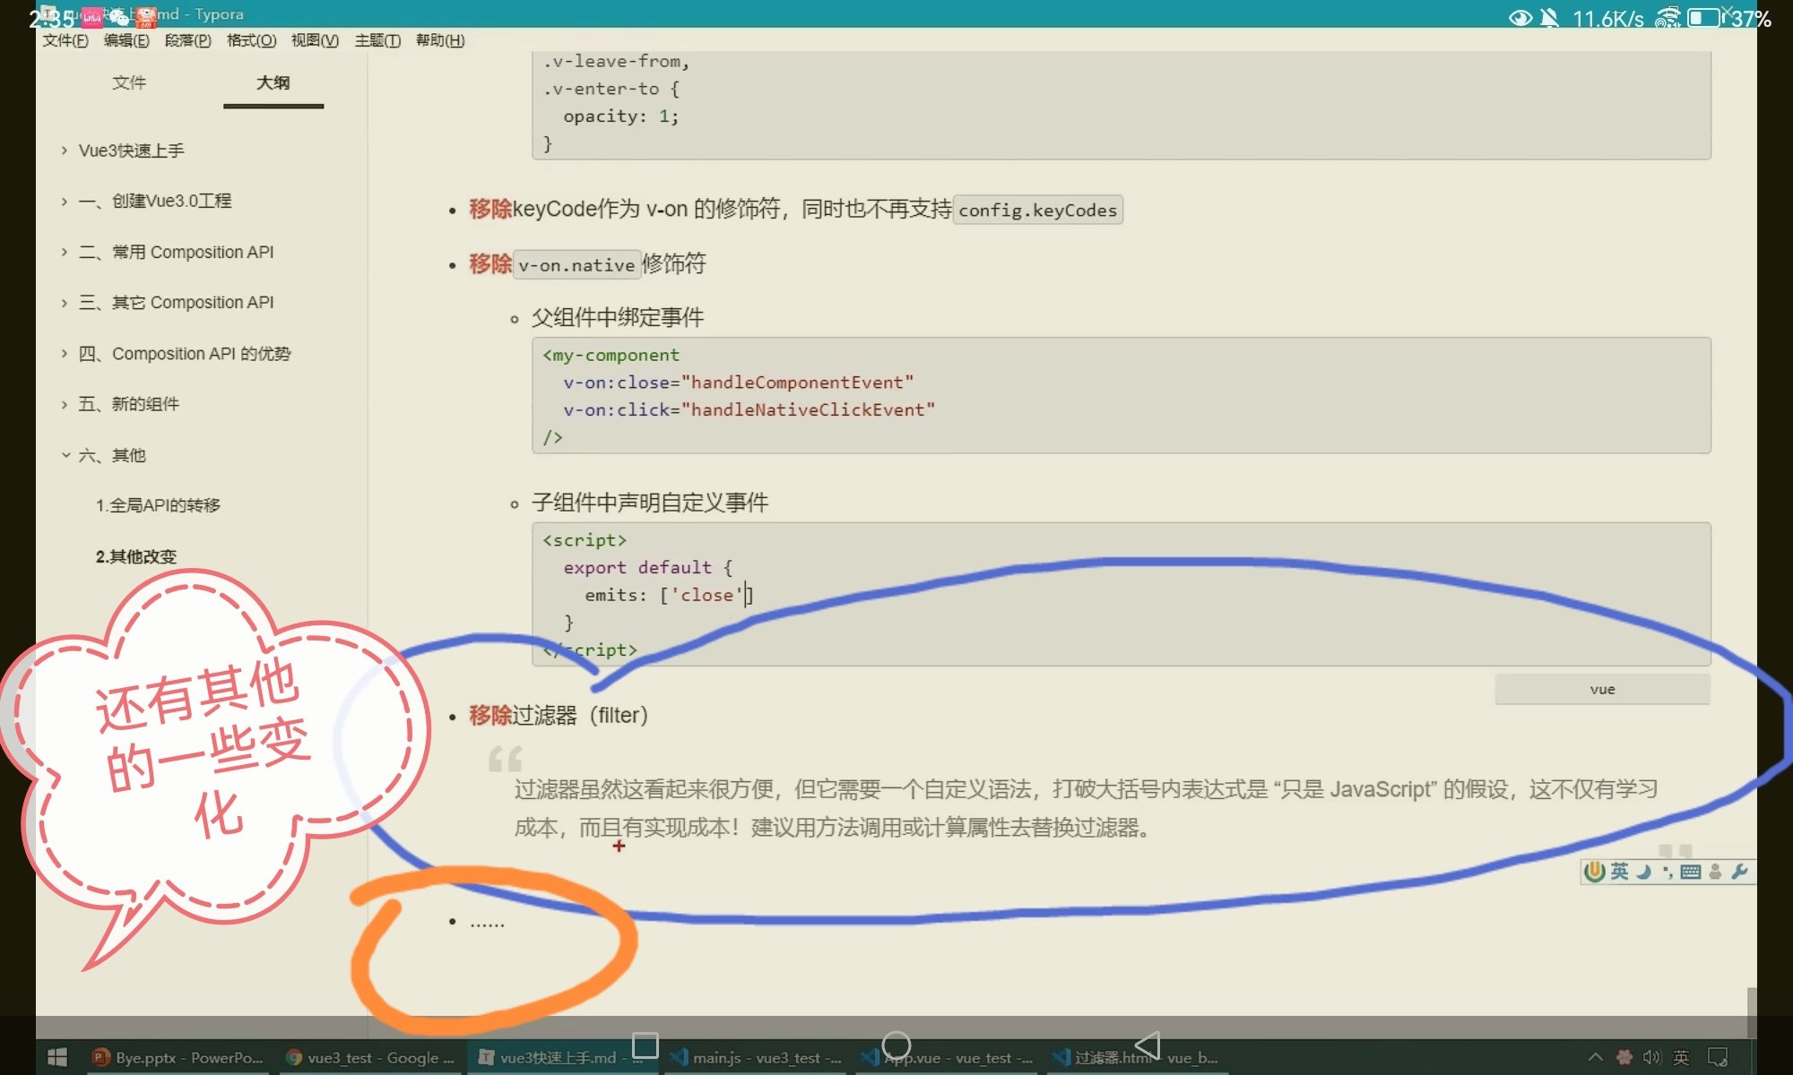
Task: Open IME wrench settings icon
Action: [x=1739, y=872]
